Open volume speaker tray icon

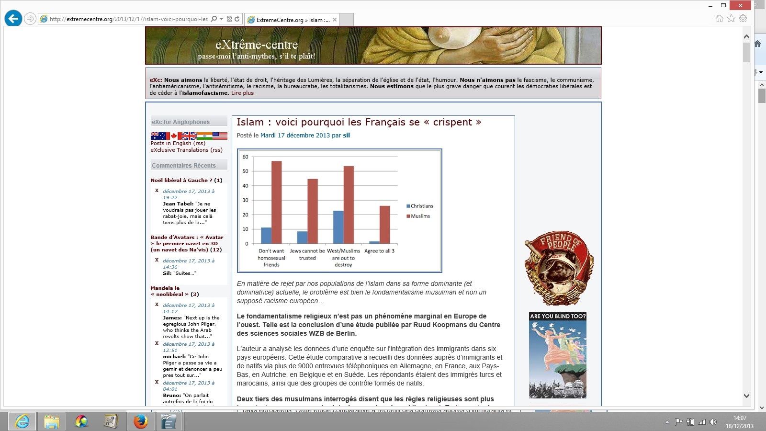pyautogui.click(x=713, y=422)
